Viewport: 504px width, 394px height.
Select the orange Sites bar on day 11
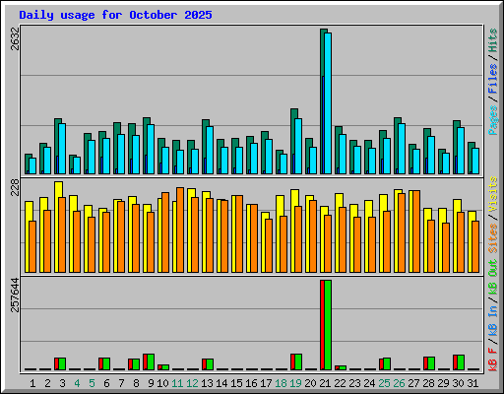[x=180, y=230]
